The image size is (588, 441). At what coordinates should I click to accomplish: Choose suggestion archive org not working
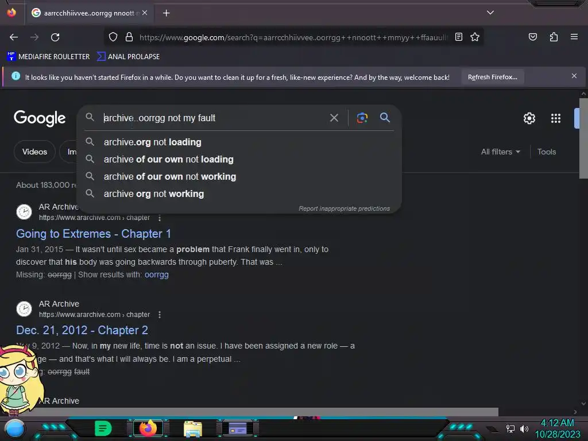[x=239, y=194]
